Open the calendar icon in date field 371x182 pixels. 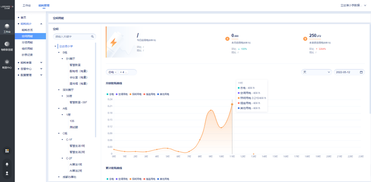pyautogui.click(x=361, y=72)
